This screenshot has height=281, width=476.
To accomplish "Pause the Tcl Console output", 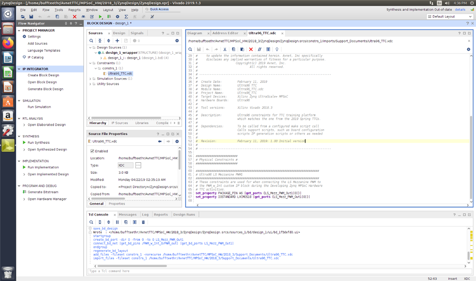I will [117, 222].
